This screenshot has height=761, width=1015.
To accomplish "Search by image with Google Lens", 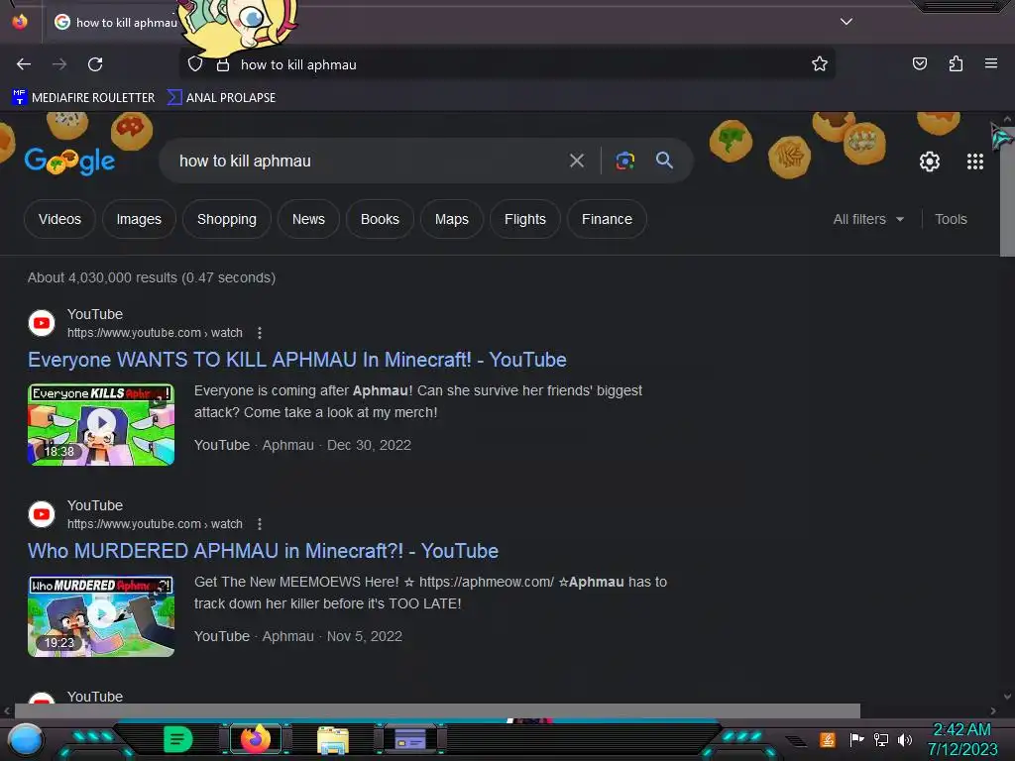I will [x=624, y=161].
